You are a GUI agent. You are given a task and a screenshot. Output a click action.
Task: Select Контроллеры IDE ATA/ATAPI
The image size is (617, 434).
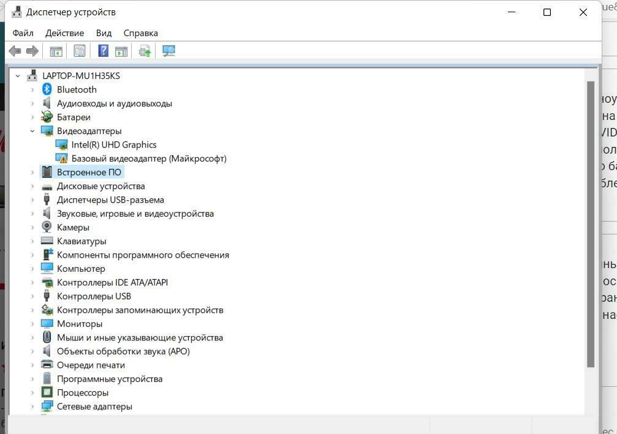[x=112, y=282]
